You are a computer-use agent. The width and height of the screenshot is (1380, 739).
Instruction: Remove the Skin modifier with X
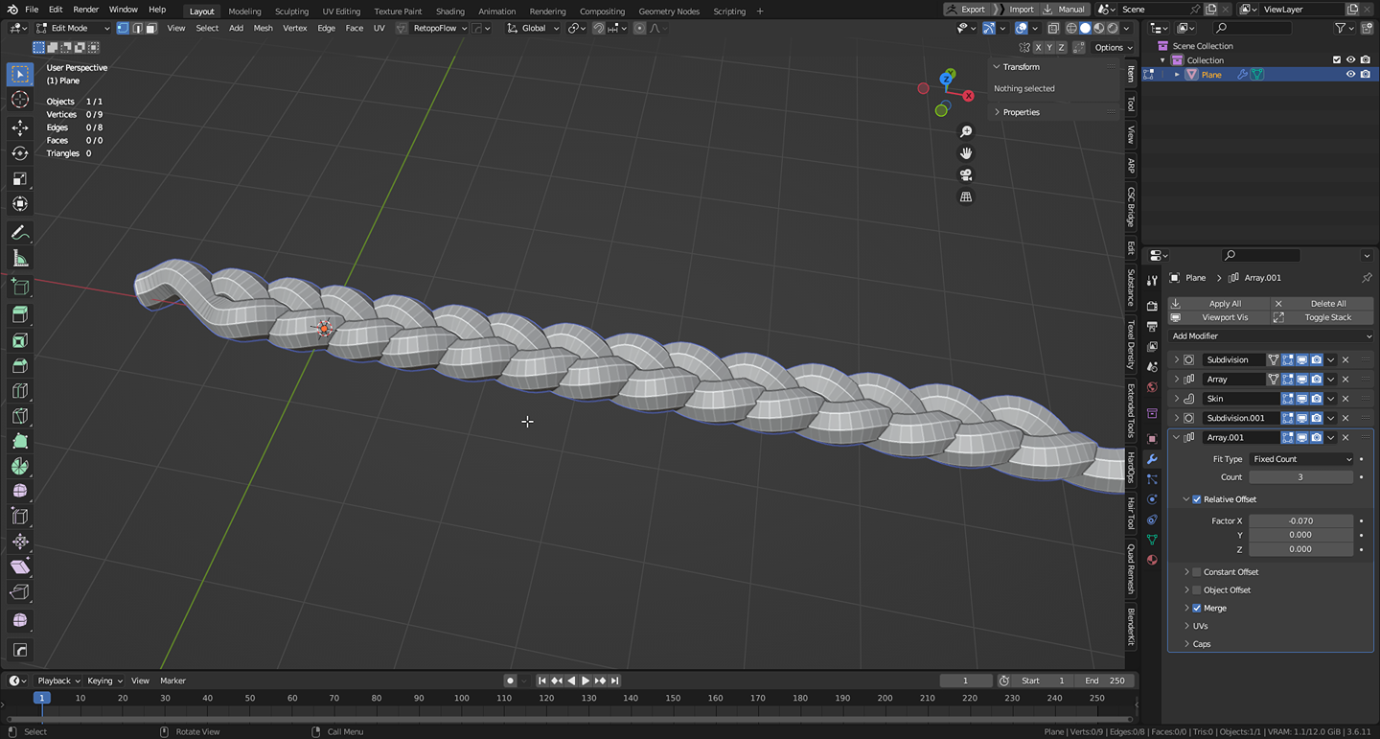pos(1345,399)
